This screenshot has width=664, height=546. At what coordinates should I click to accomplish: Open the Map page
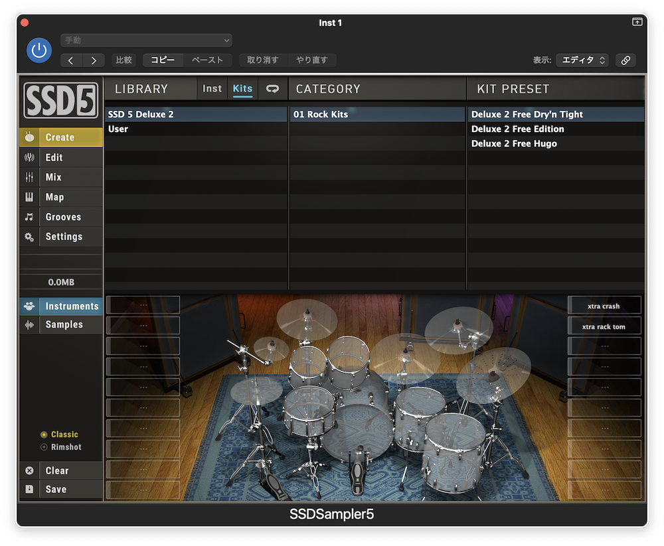point(61,197)
